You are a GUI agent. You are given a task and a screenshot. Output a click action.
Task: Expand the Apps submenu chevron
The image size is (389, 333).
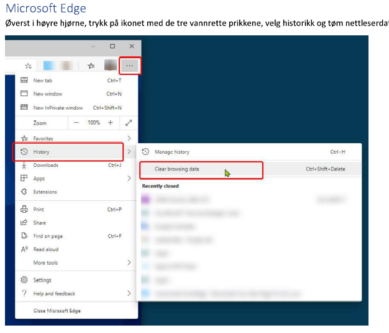[129, 178]
